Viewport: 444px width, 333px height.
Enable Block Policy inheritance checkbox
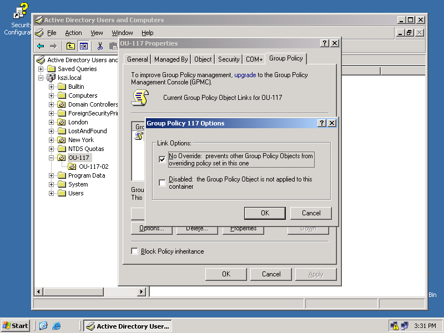click(x=134, y=251)
